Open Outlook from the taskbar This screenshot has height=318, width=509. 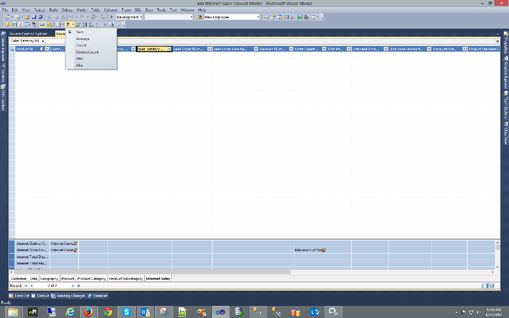click(145, 312)
